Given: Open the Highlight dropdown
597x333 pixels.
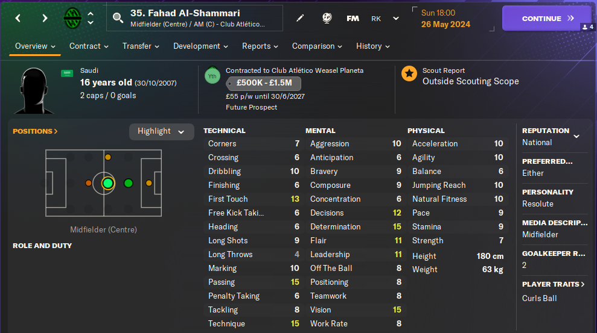Looking at the screenshot, I should point(161,131).
